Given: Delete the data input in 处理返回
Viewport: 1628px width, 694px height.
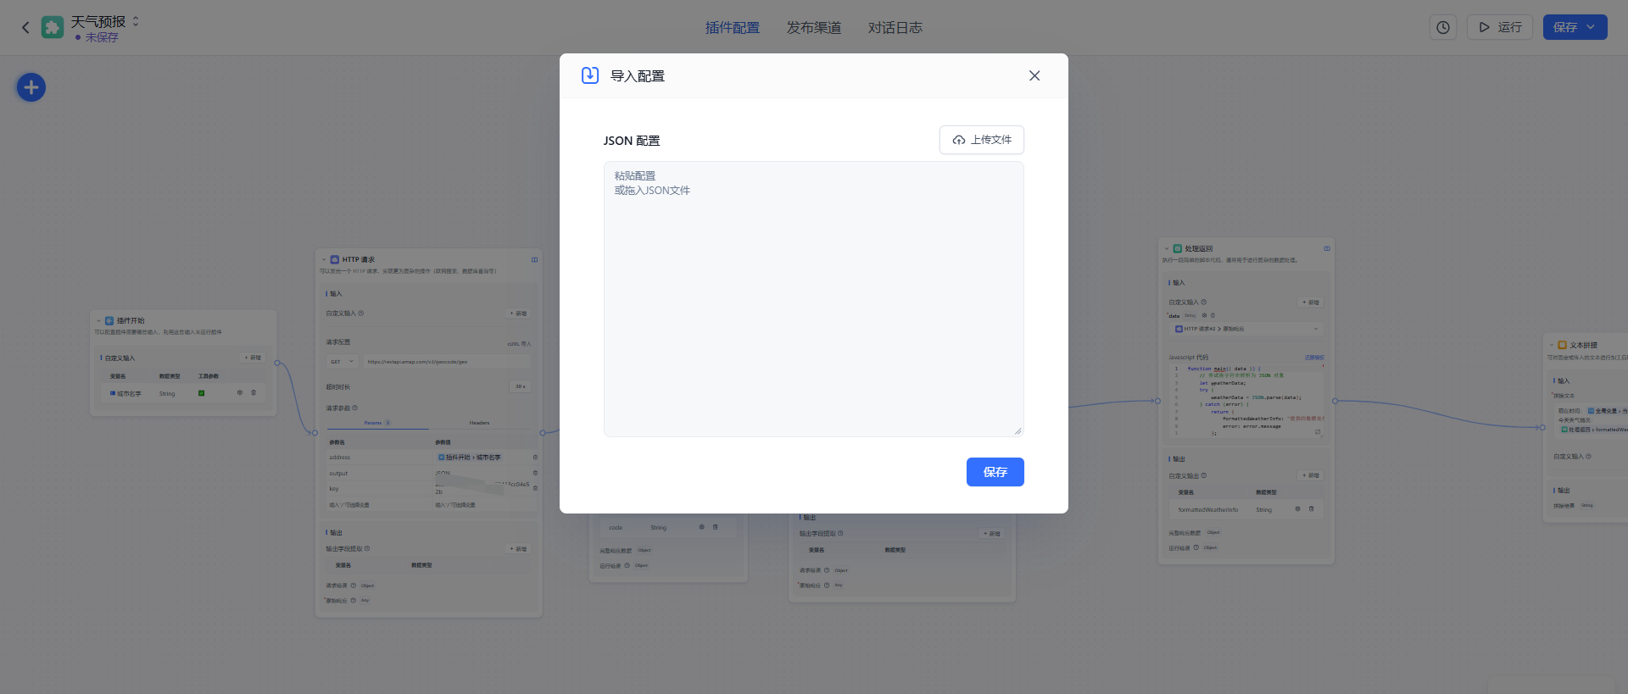Looking at the screenshot, I should pos(1213,315).
